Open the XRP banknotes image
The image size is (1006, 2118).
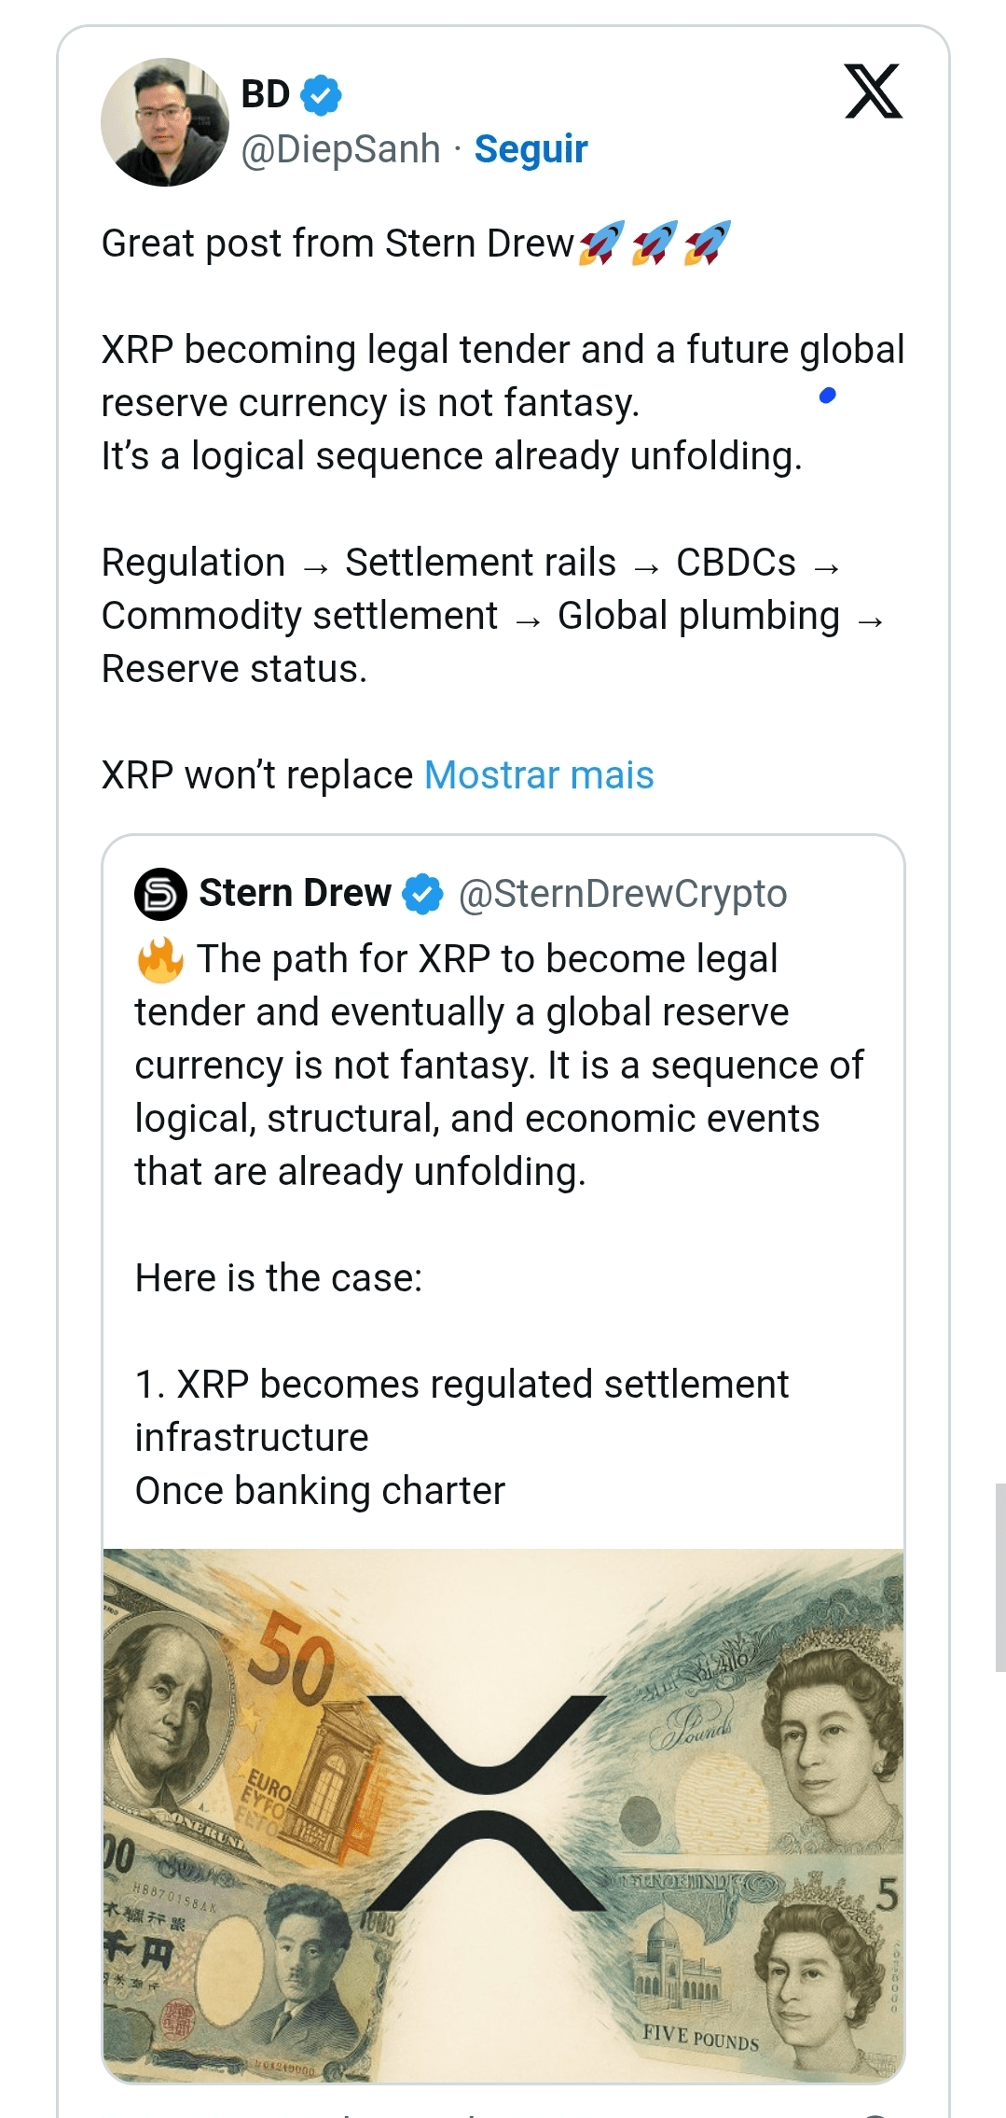(503, 1815)
